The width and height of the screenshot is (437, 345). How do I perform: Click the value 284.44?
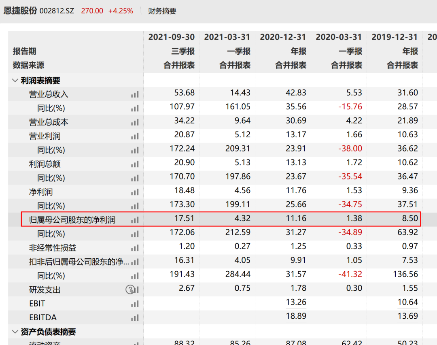point(238,274)
